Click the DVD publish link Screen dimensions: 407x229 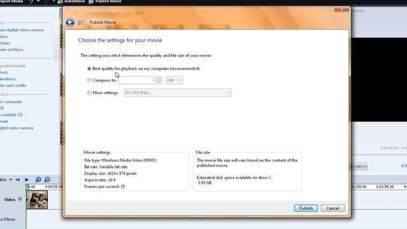[x=2, y=108]
